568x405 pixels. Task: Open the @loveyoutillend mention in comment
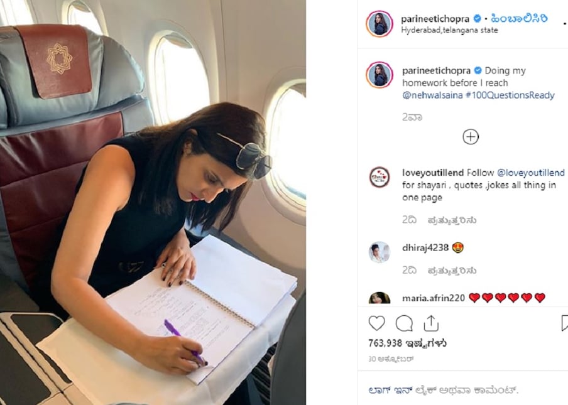531,173
